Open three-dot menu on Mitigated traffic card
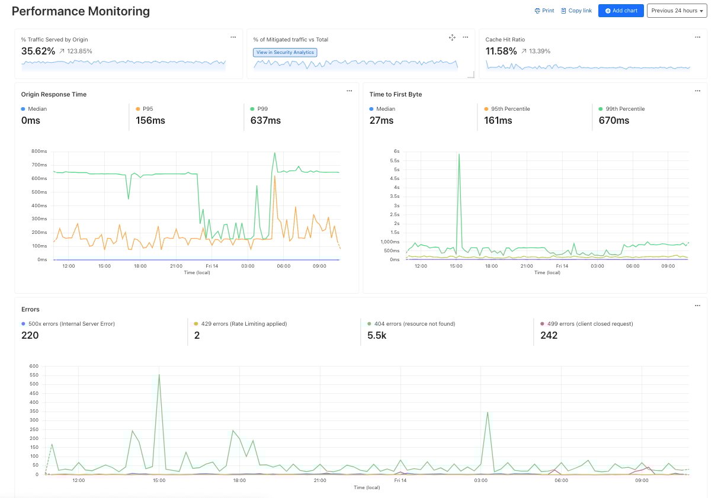The height and width of the screenshot is (498, 718). click(x=466, y=37)
